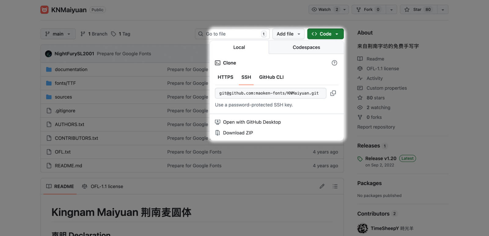
Task: Click the TimeSheepY contributor avatar
Action: tap(362, 228)
